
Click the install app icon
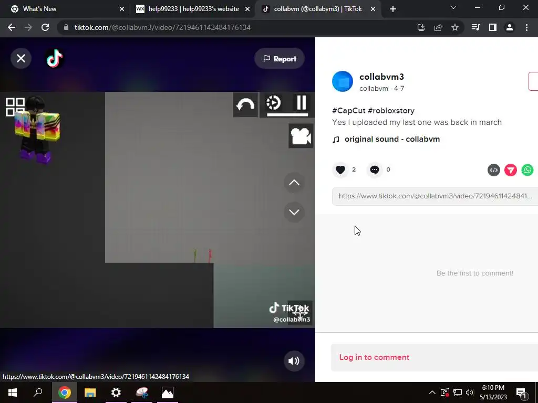[x=421, y=27]
